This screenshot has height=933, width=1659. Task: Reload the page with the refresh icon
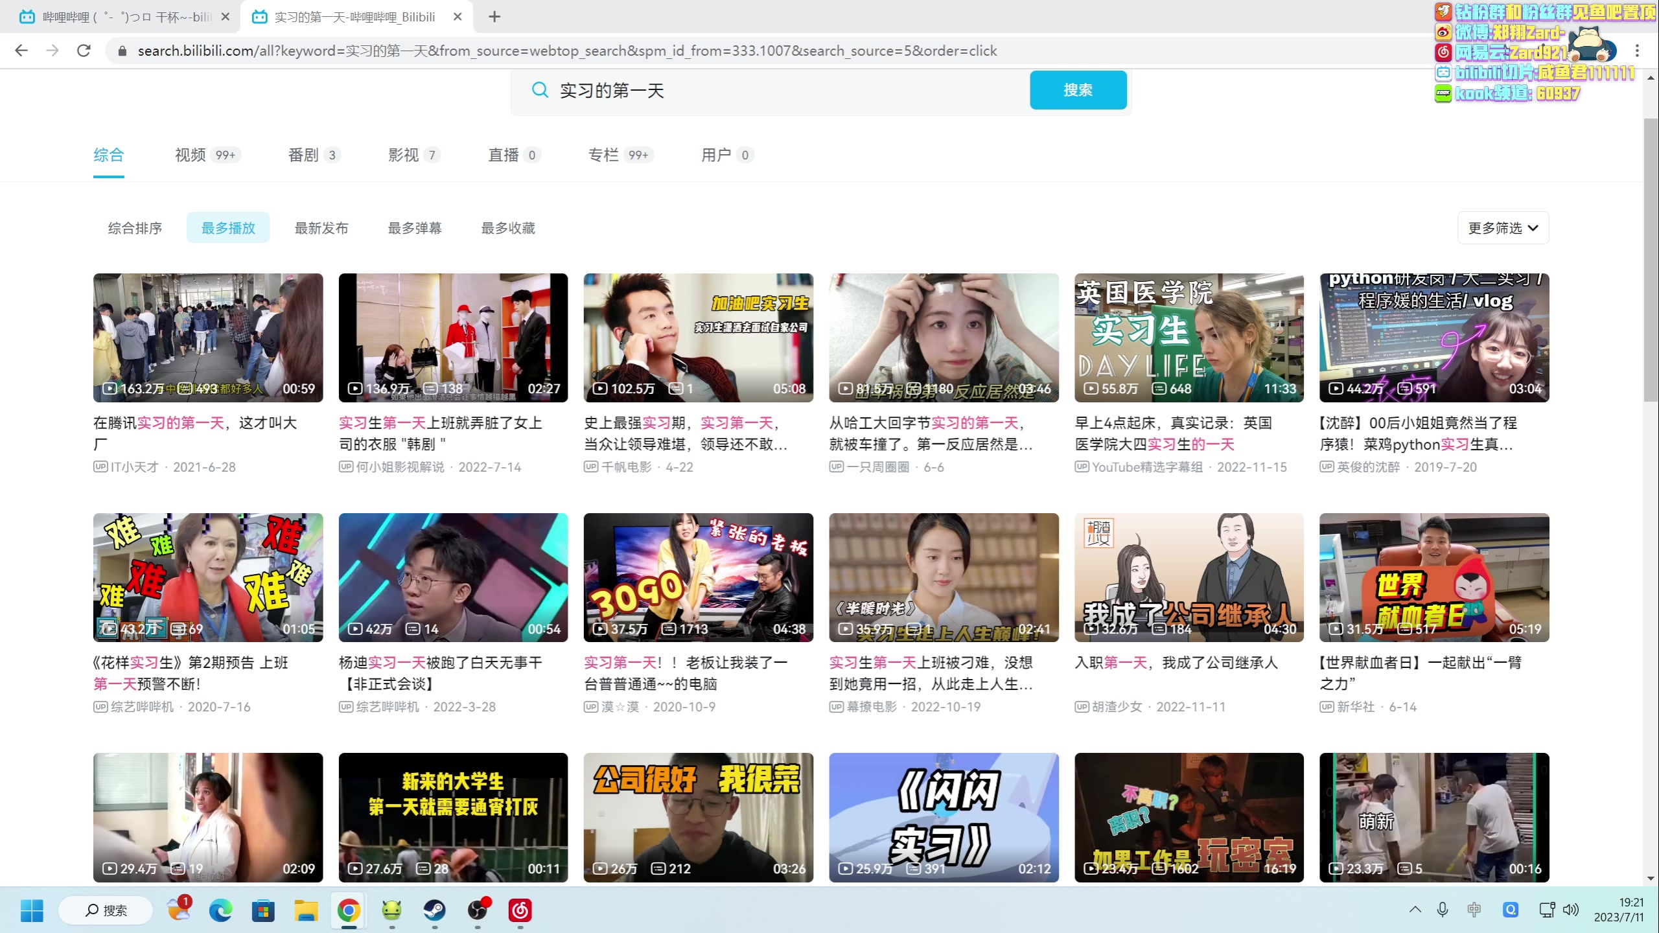click(84, 51)
